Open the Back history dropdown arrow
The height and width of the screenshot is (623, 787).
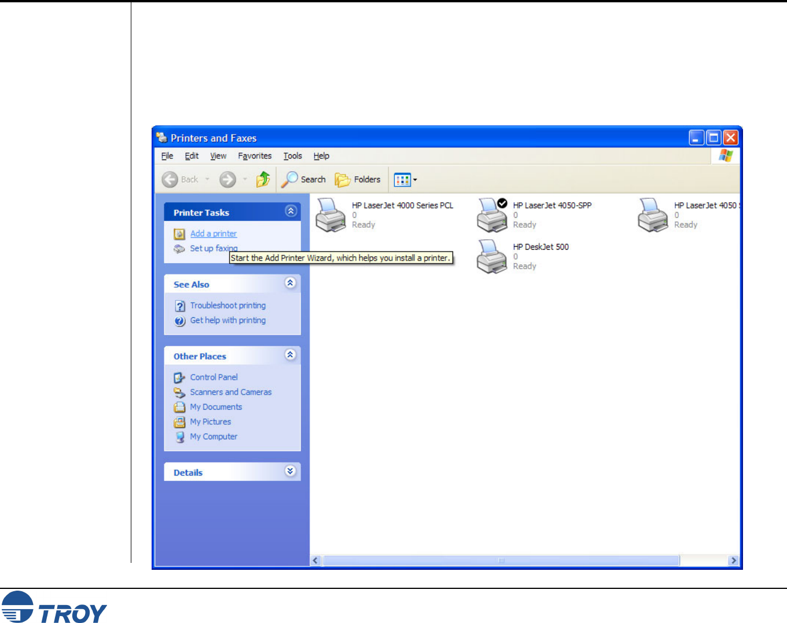[208, 179]
